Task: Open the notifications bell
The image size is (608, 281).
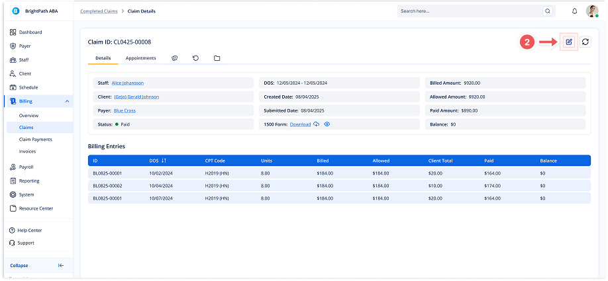Action: (574, 11)
